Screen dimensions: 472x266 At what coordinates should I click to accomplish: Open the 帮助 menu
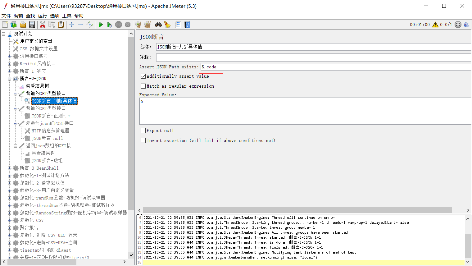coord(79,16)
